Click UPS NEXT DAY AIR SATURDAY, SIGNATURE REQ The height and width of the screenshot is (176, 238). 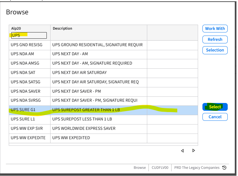click(95, 82)
